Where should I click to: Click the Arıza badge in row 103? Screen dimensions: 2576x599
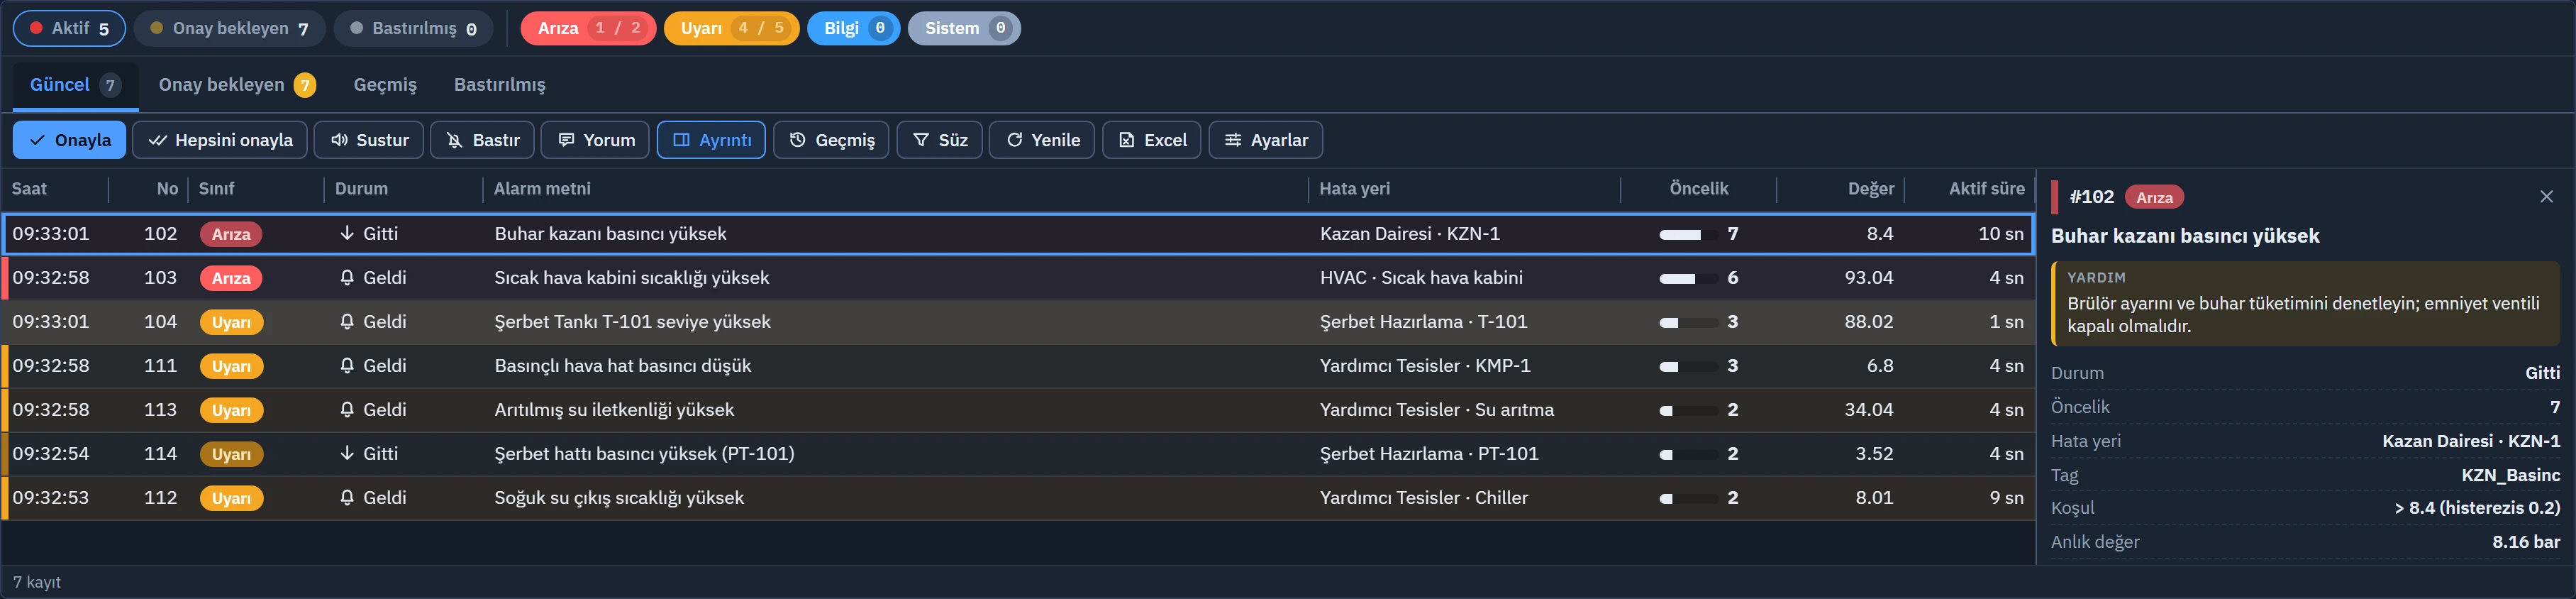point(231,278)
